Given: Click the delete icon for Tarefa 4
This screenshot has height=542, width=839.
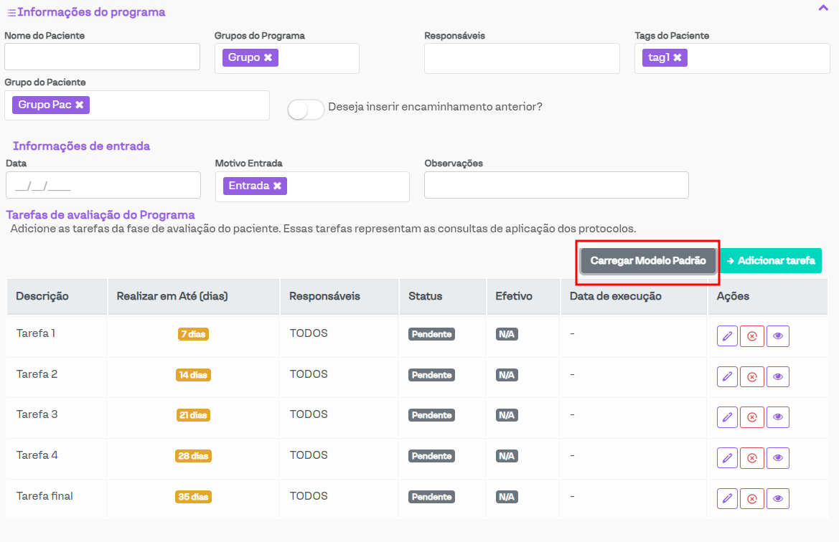Looking at the screenshot, I should 752,457.
